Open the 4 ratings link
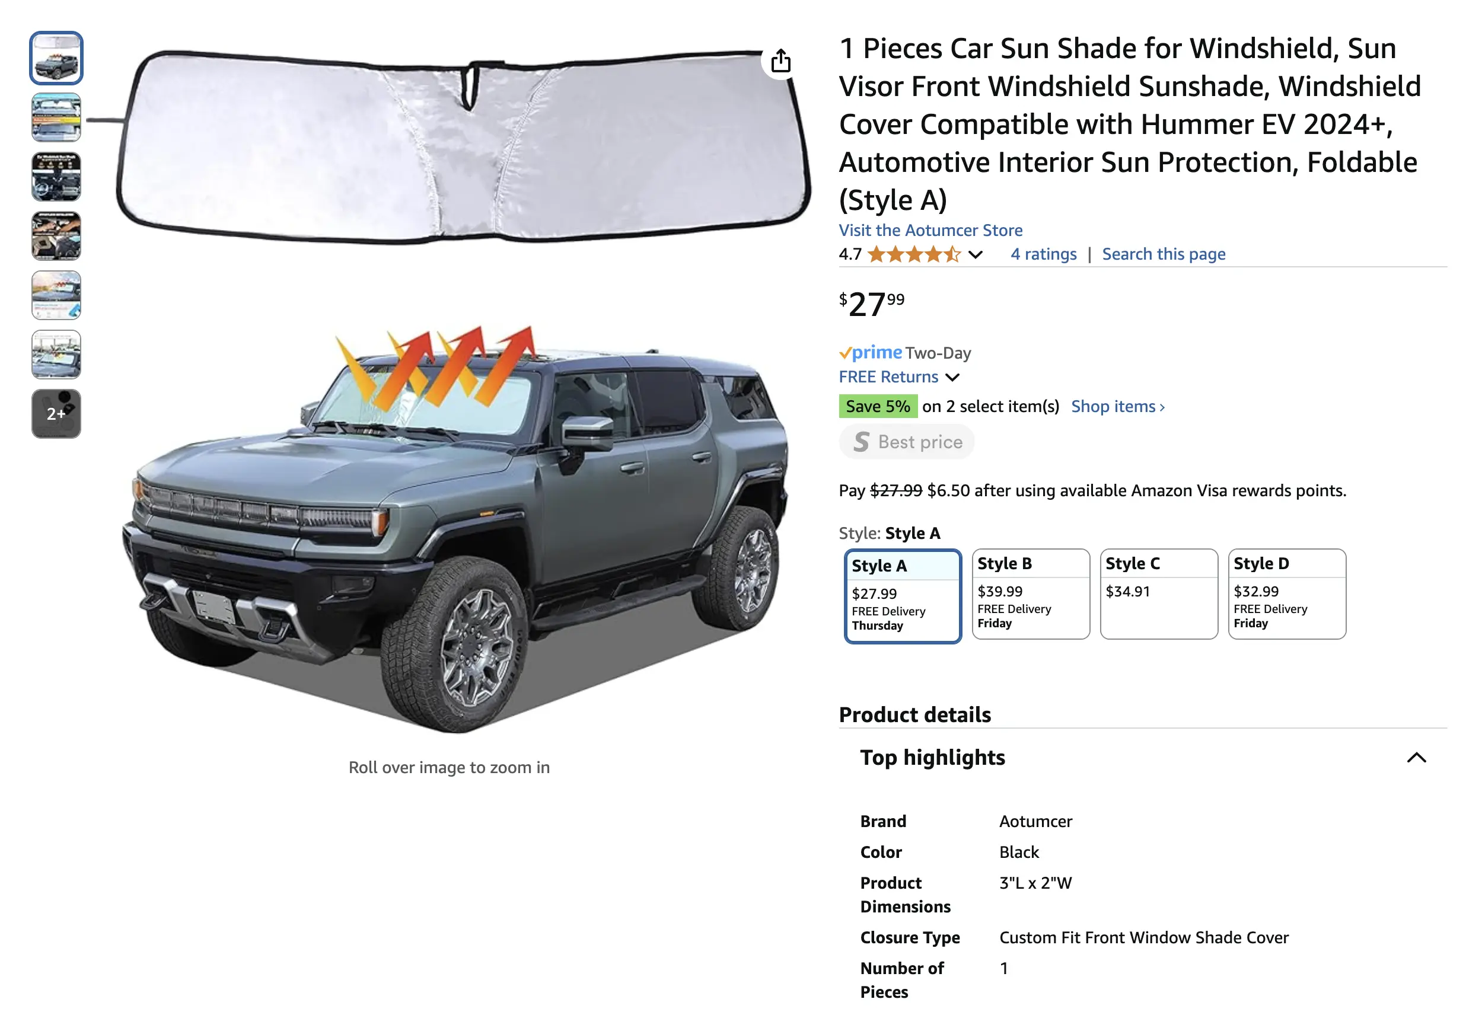 (x=1043, y=254)
